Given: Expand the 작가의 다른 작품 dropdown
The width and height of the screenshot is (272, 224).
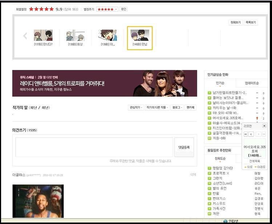Looking at the screenshot, I should pyautogui.click(x=157, y=108).
